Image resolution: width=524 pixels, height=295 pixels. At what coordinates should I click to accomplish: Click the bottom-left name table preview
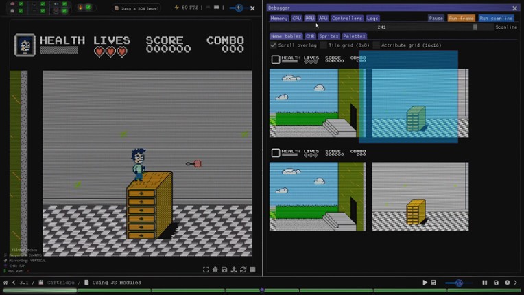coord(318,190)
